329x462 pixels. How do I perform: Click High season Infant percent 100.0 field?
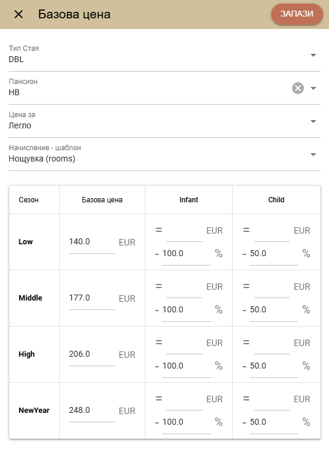coord(186,366)
